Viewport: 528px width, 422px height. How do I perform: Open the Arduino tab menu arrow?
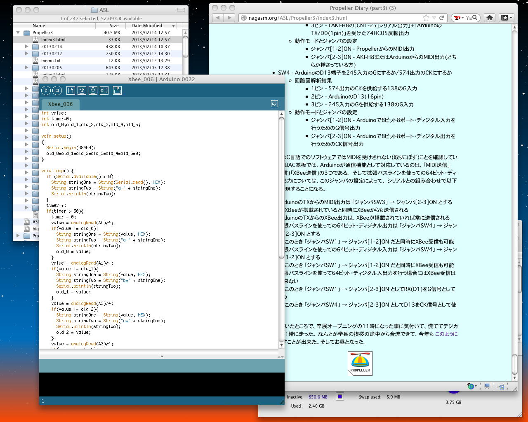(274, 104)
